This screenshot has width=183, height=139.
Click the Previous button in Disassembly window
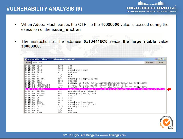[x=150, y=63]
